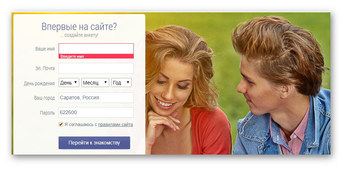Click the smiling woman in the photo
Viewport: 342px width, 195px height.
point(177,90)
